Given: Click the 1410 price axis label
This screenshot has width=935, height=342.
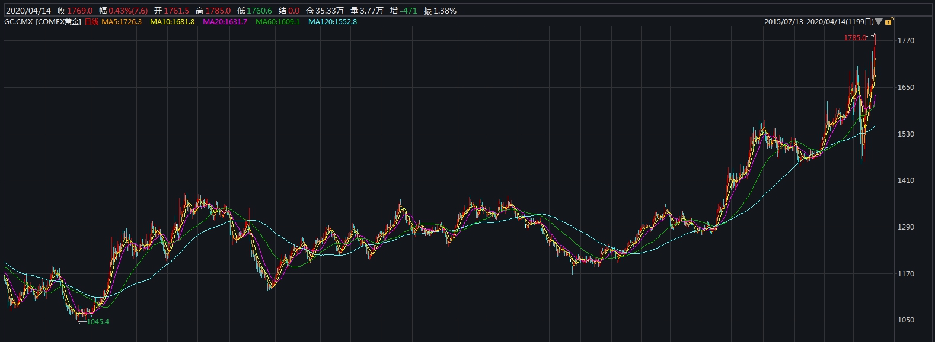Looking at the screenshot, I should (x=907, y=180).
